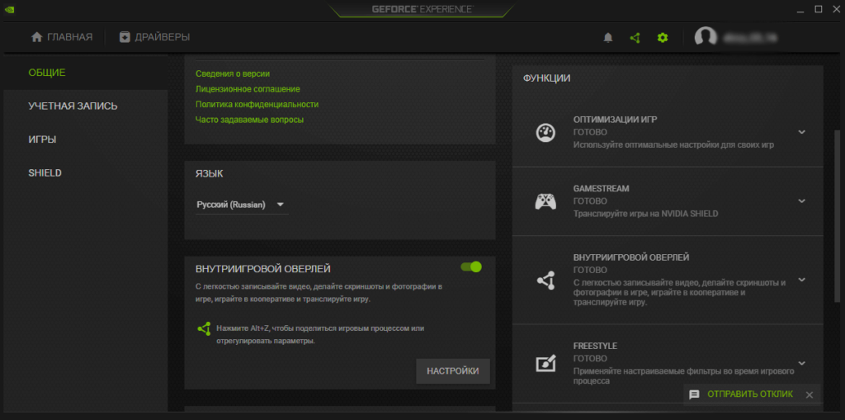
Task: Open settings via the green gear icon
Action: click(662, 37)
